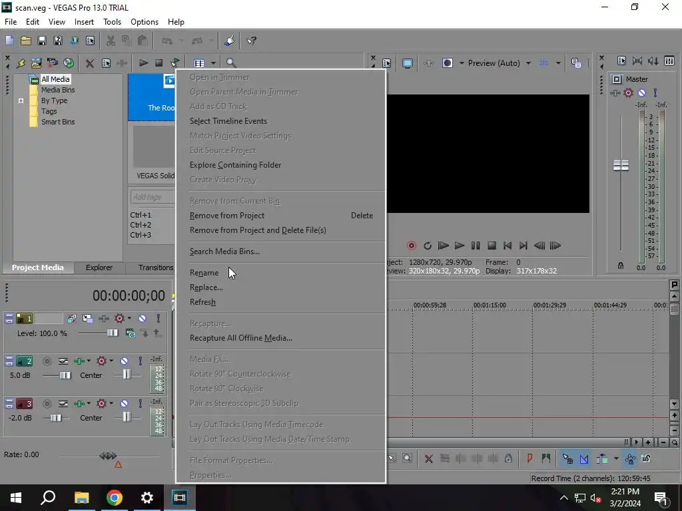
Task: Select Smart Bins folder in tree
Action: (x=58, y=122)
